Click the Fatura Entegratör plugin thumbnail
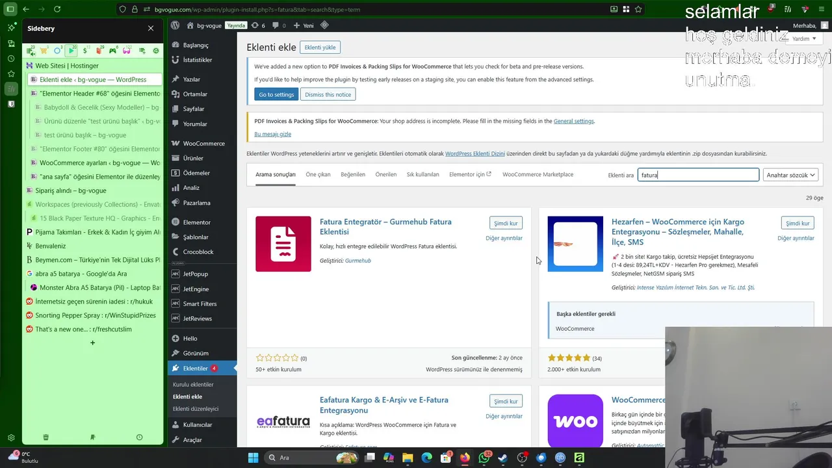The image size is (832, 468). coord(283,244)
